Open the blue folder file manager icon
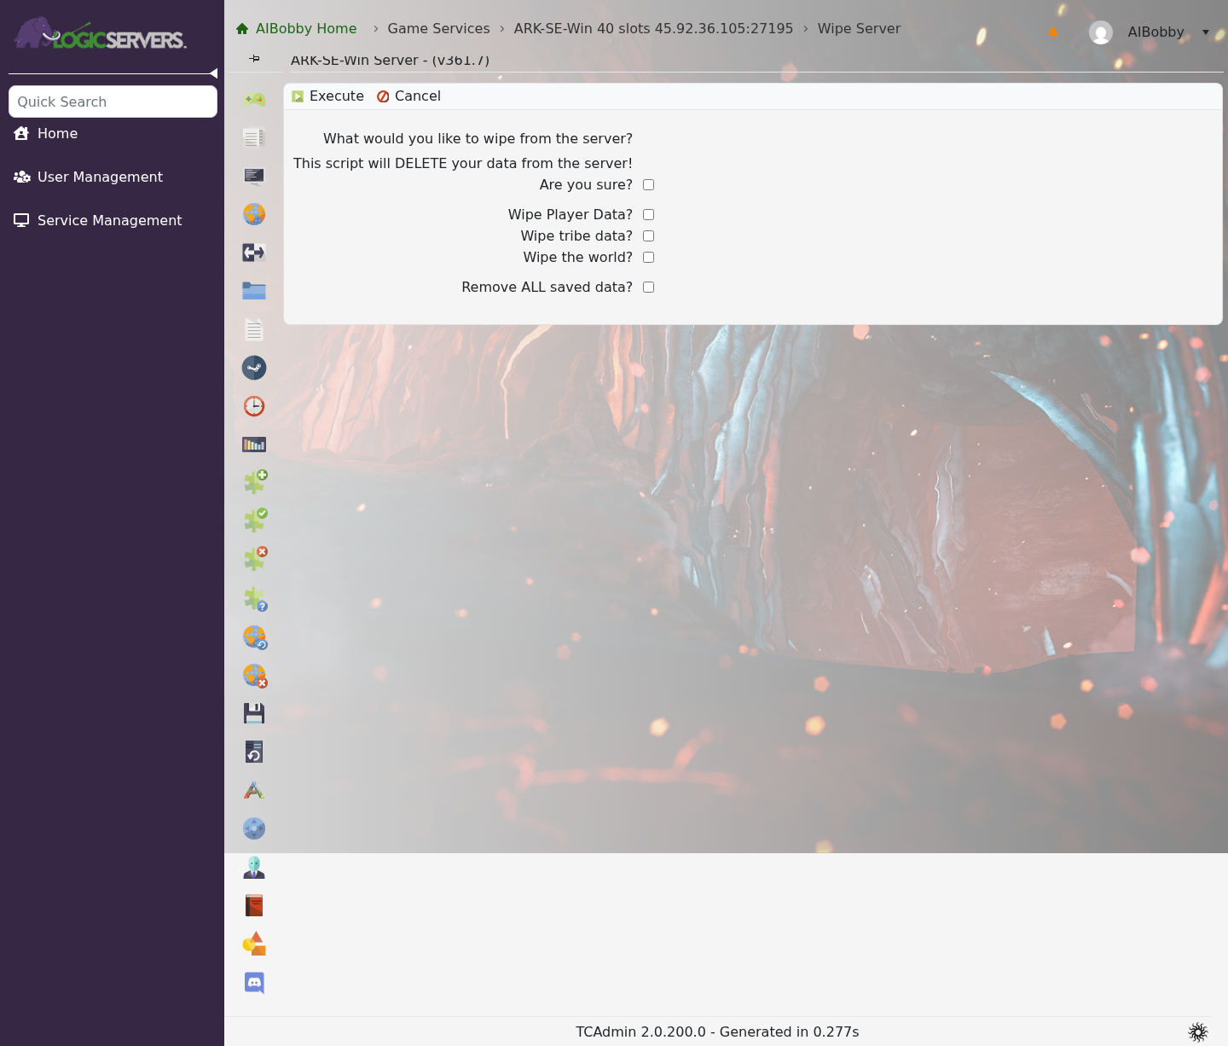This screenshot has height=1046, width=1228. point(254,291)
